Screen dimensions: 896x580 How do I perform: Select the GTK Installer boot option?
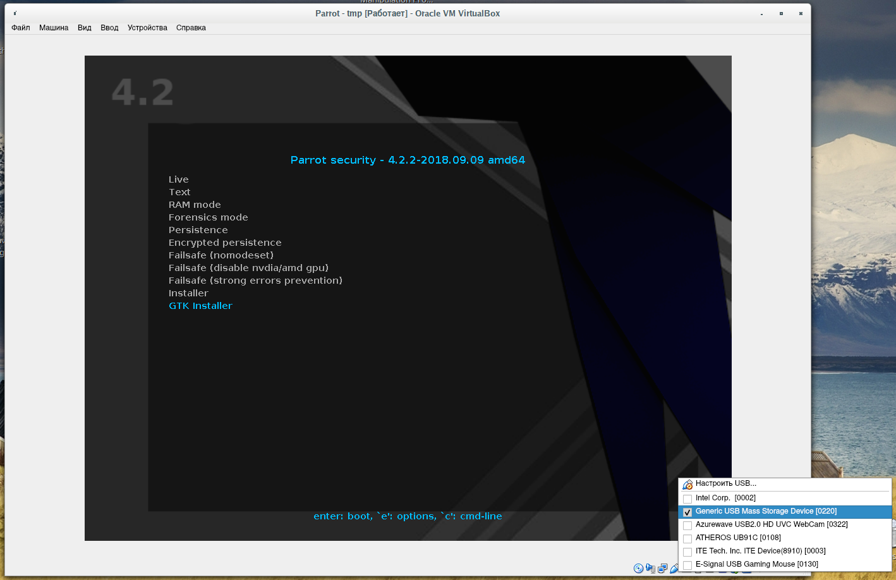click(x=200, y=306)
